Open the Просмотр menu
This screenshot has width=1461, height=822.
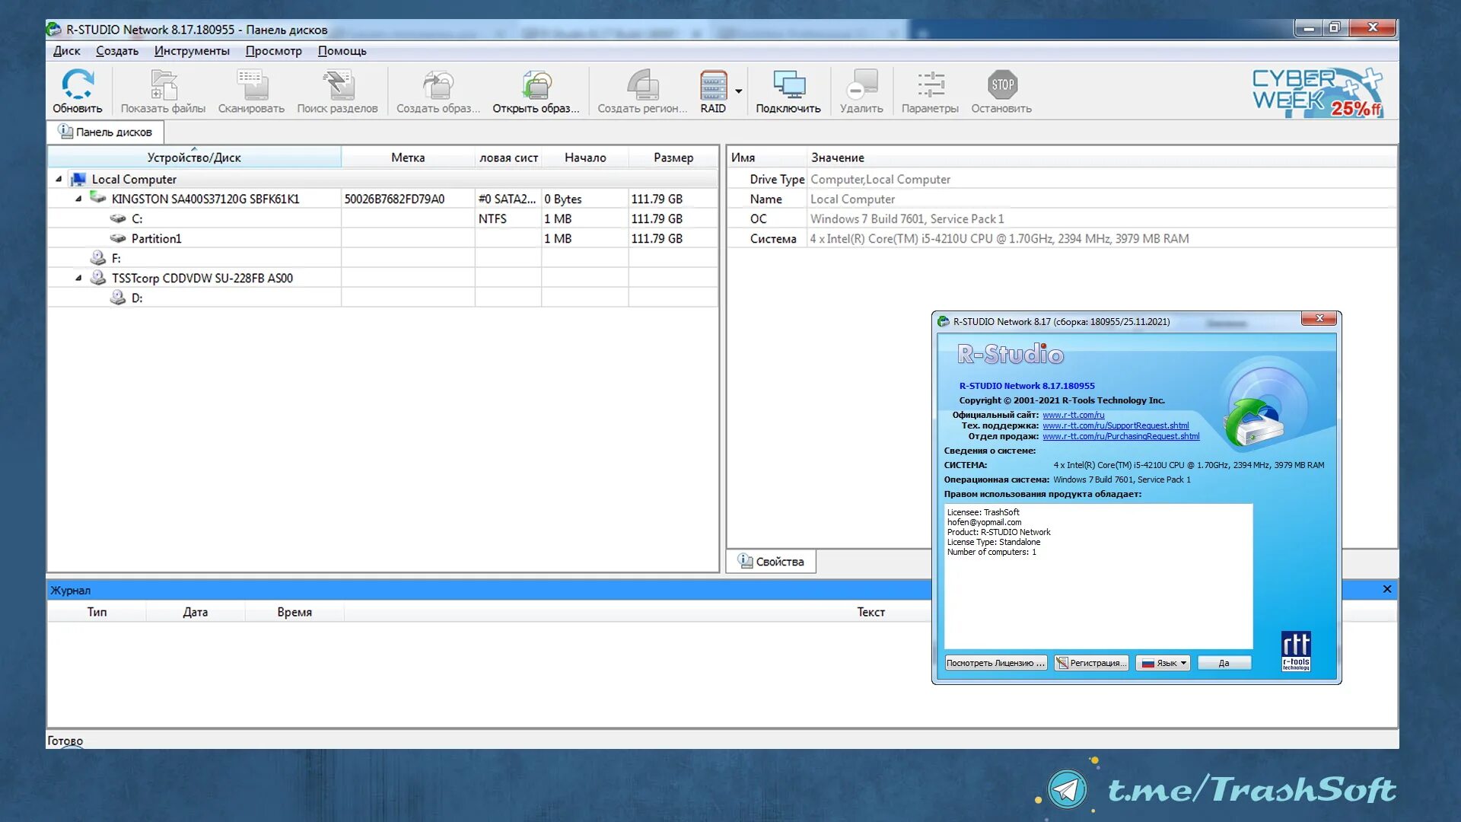273,51
